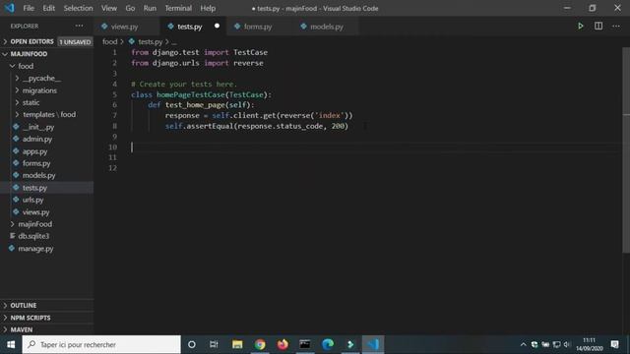Click the tests.py breadcrumb segment
The height and width of the screenshot is (354, 630).
tap(150, 41)
